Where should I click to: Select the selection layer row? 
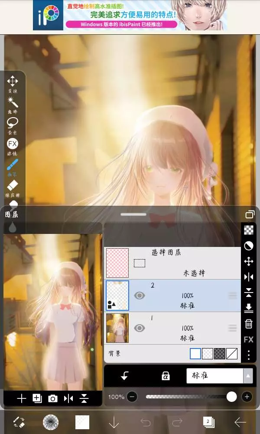172,263
